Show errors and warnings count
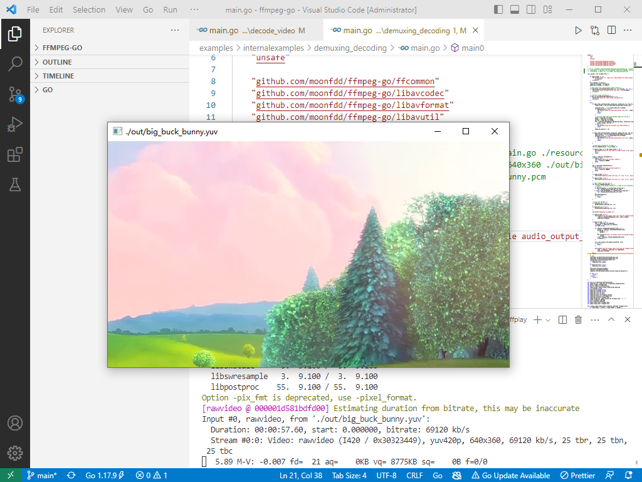 pyautogui.click(x=152, y=476)
